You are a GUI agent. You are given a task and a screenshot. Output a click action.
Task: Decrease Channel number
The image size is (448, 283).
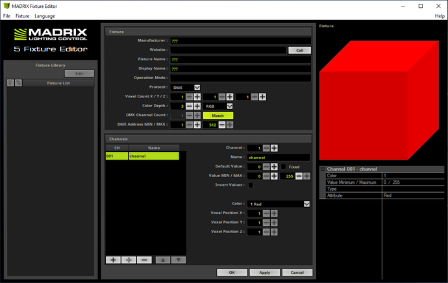click(266, 148)
